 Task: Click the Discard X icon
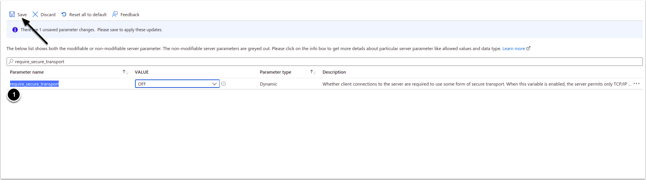[35, 15]
